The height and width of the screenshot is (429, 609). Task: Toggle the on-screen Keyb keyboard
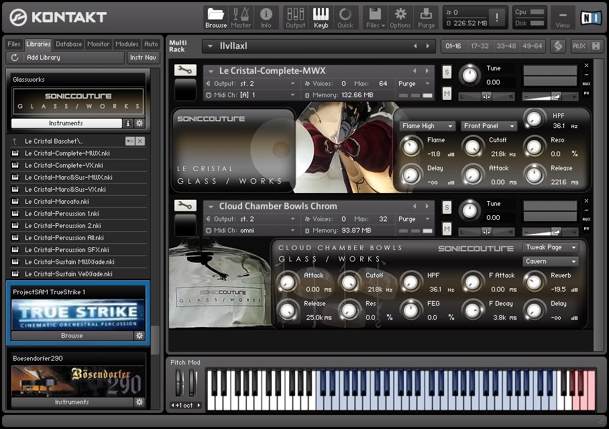coord(321,18)
